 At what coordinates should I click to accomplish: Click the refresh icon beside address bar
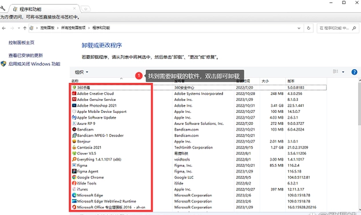tap(308, 28)
